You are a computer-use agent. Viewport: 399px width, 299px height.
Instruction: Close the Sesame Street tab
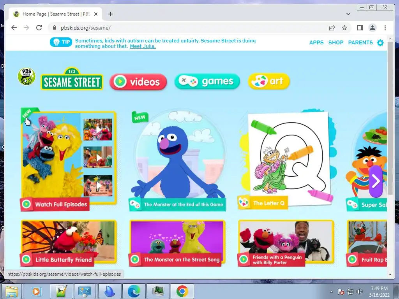[96, 14]
